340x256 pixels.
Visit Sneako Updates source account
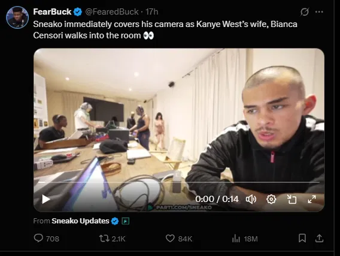(80, 221)
